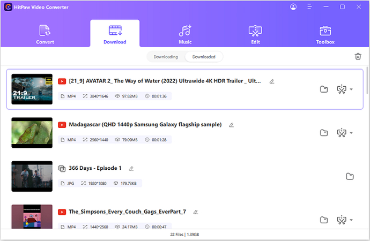Click the AVATAR 2 The Way of Water title

[165, 81]
